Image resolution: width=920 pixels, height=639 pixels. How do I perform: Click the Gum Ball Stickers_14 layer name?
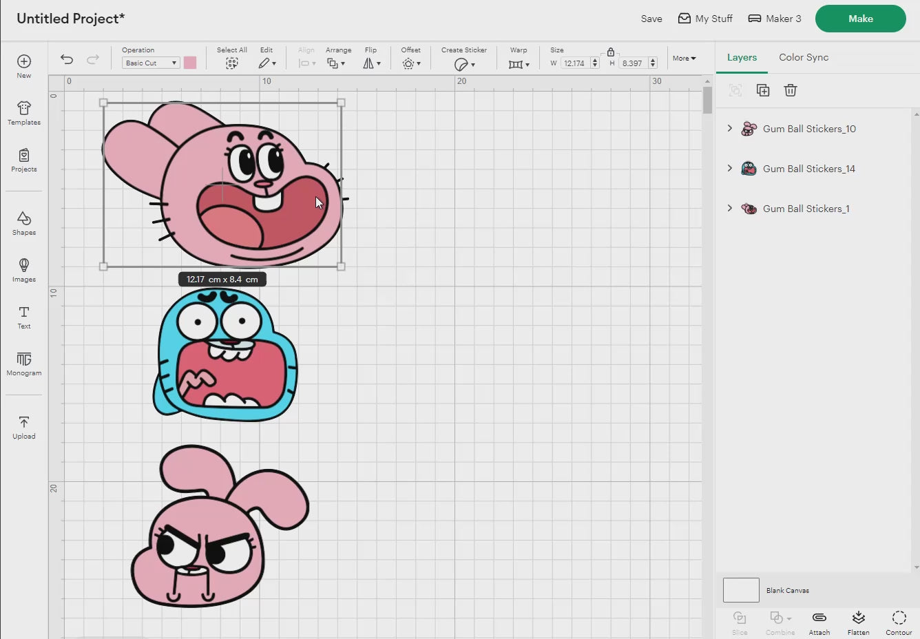click(x=809, y=169)
